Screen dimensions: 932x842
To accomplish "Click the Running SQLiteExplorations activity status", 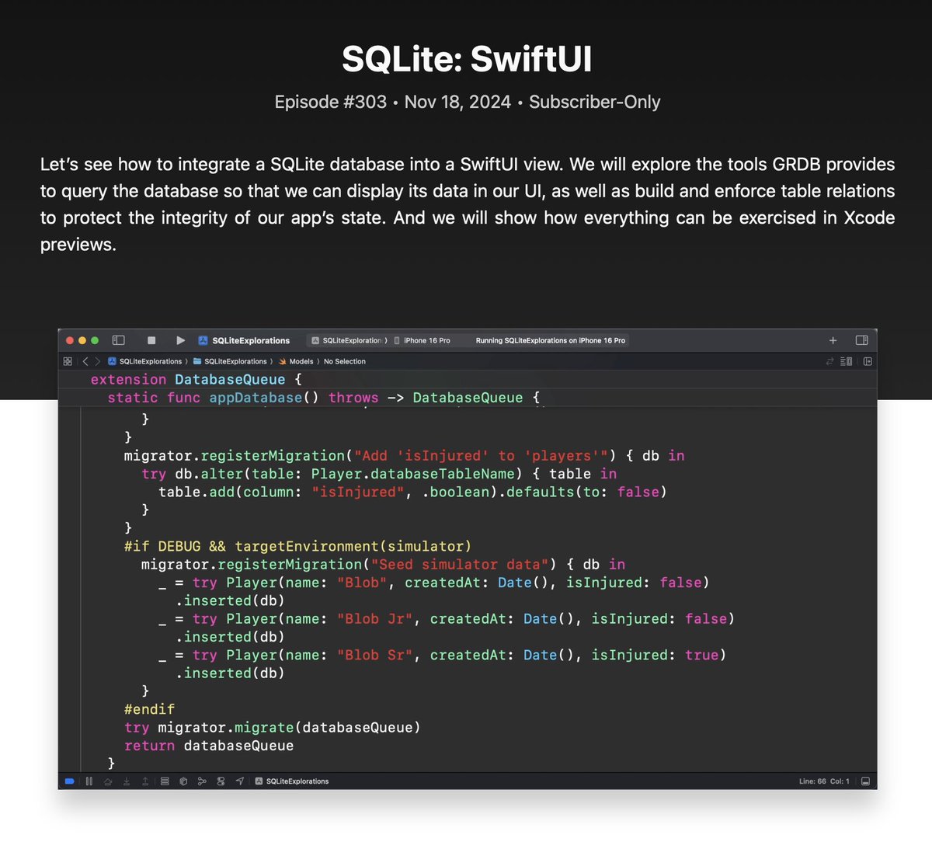I will 551,340.
